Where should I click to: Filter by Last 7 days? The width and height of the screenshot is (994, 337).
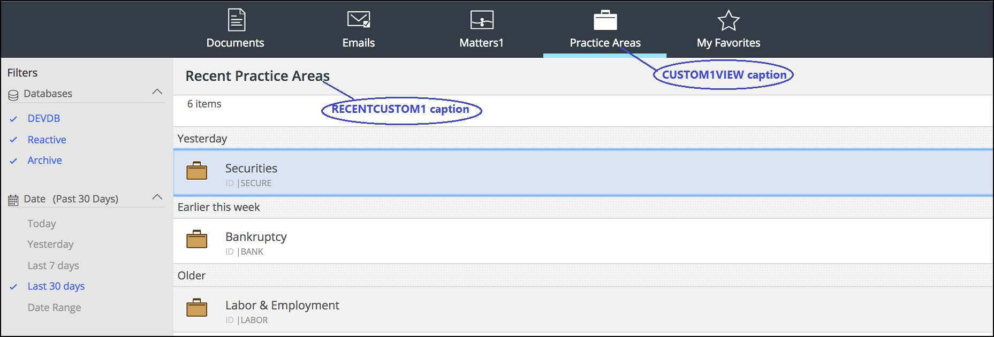(x=53, y=265)
